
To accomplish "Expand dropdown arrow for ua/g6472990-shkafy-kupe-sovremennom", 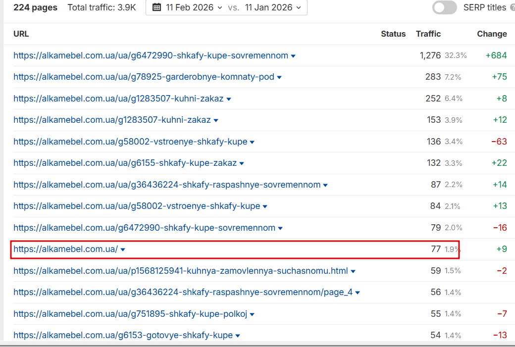I will (x=293, y=56).
